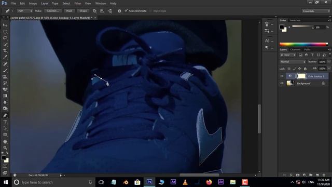Open pen options gear icon
Image resolution: width=332 pixels, height=187 pixels.
[x=119, y=11]
